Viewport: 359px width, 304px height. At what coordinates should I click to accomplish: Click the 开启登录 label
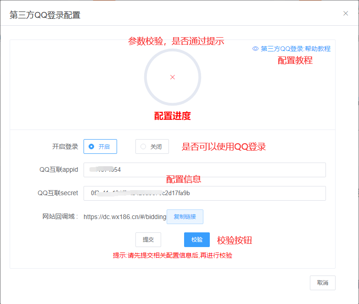[x=65, y=146]
